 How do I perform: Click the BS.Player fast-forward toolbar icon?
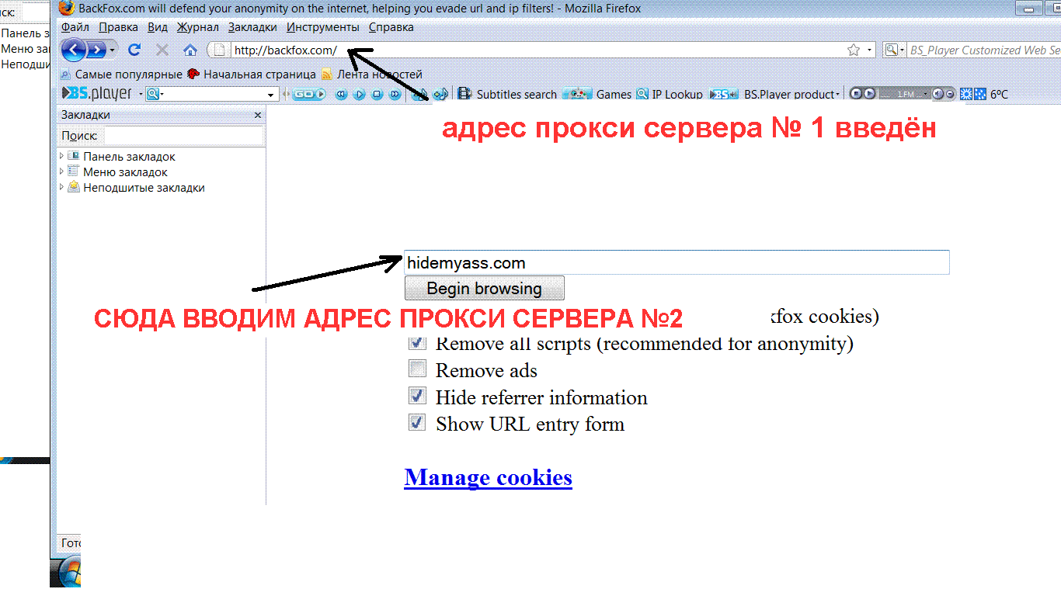(x=395, y=94)
